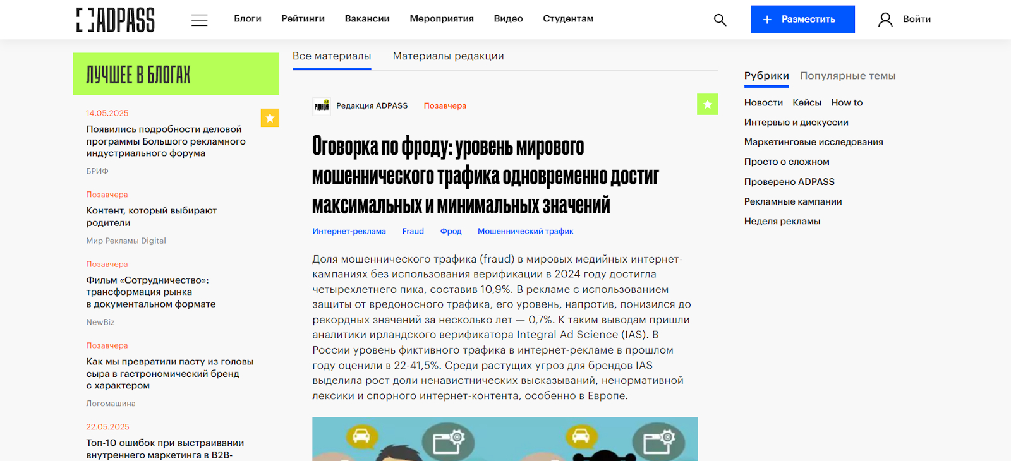This screenshot has height=461, width=1011.
Task: Open the Просто о сложном rubric
Action: coord(787,162)
